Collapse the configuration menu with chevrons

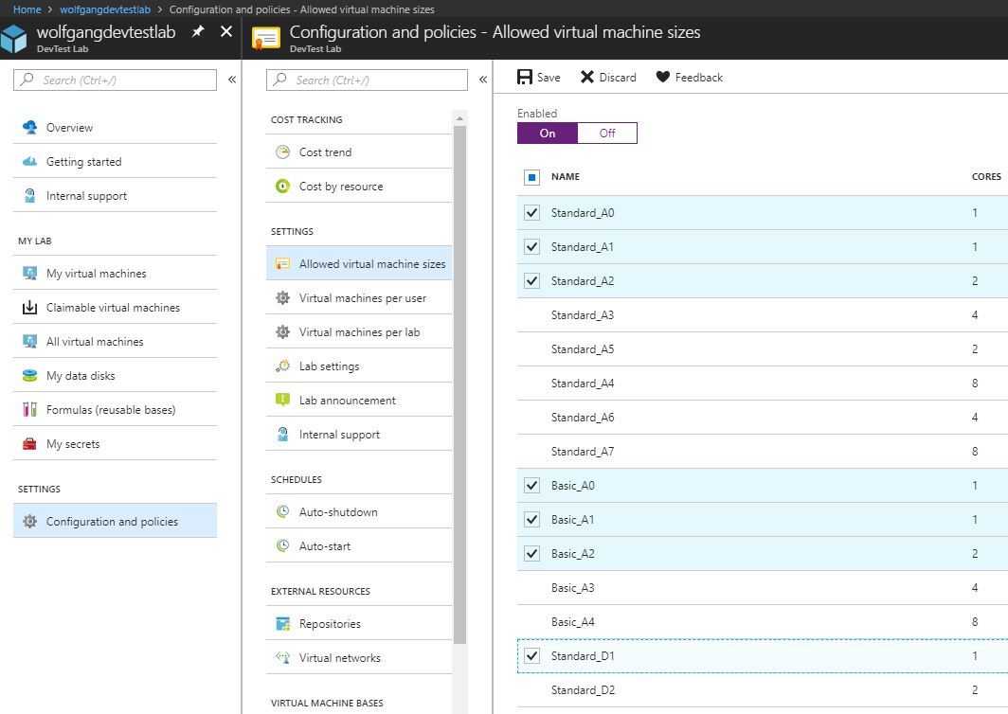(x=483, y=80)
